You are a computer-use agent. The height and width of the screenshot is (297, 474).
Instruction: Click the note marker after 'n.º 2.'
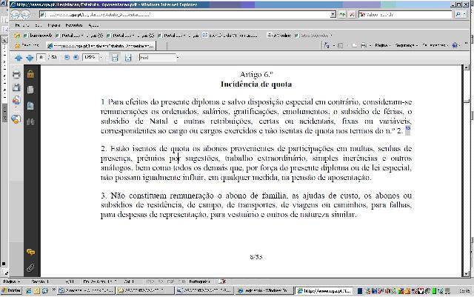(408, 130)
